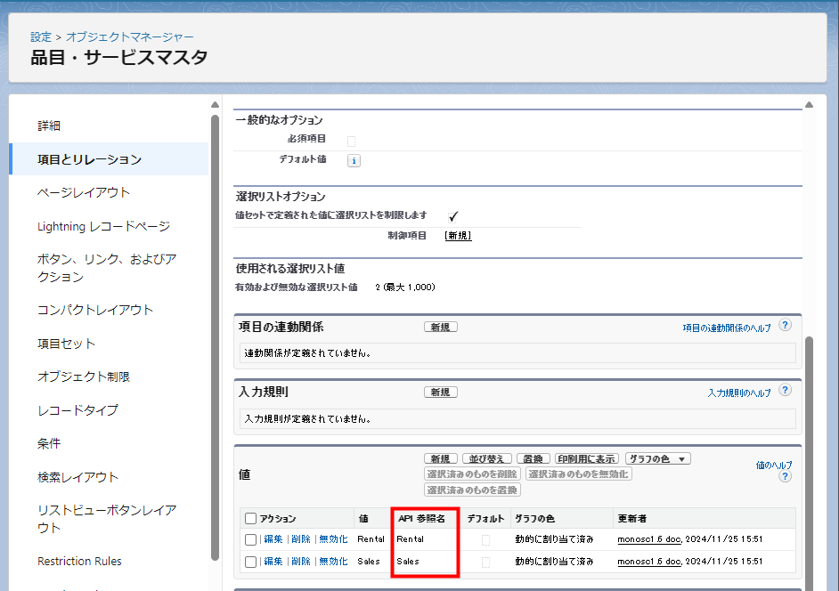Click the 印刷用に表示 button

pos(587,458)
